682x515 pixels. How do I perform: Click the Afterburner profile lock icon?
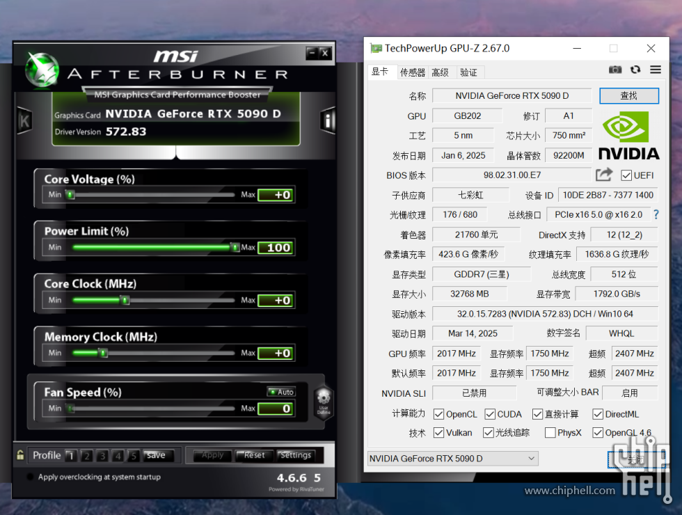(20, 455)
